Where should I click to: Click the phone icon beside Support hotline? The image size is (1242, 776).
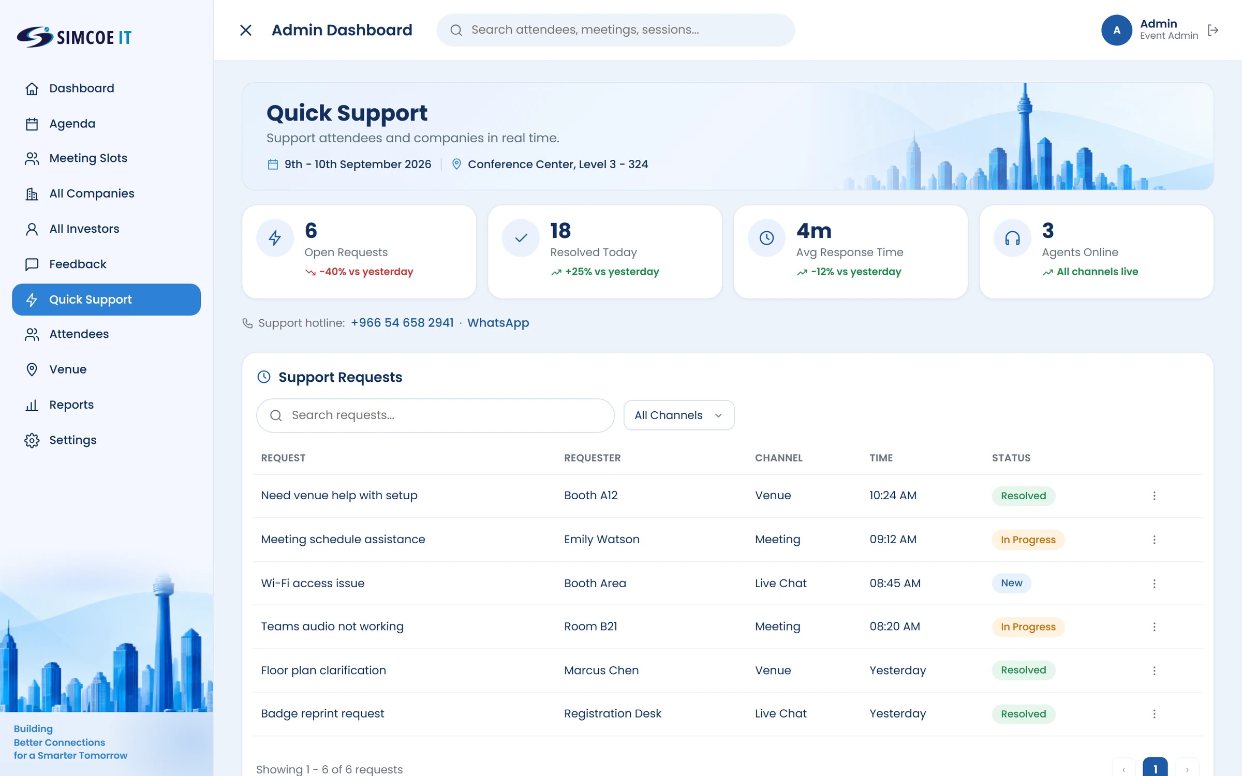pyautogui.click(x=247, y=323)
